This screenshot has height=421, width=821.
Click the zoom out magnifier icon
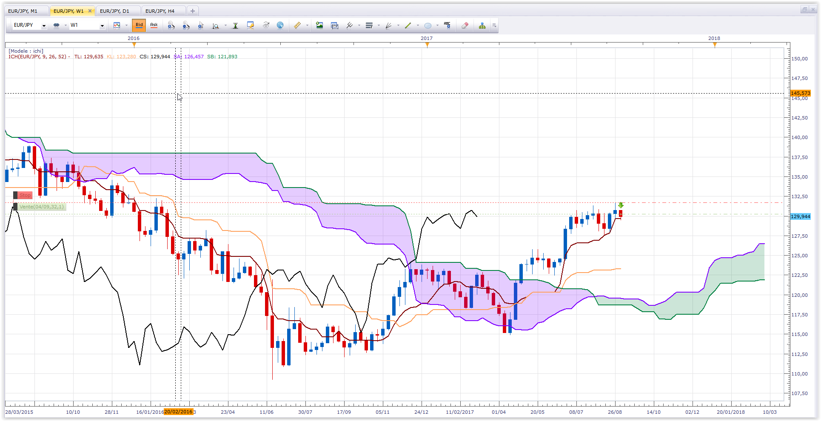coord(186,26)
